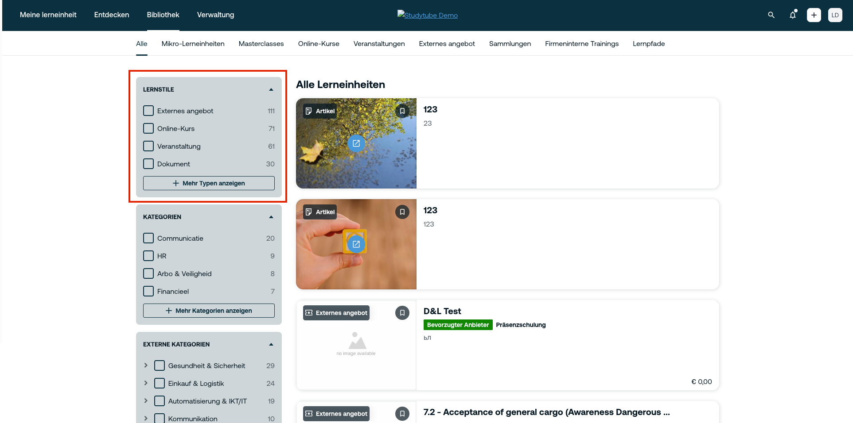Switch to Externes angebot tab
This screenshot has width=853, height=423.
[x=447, y=44]
